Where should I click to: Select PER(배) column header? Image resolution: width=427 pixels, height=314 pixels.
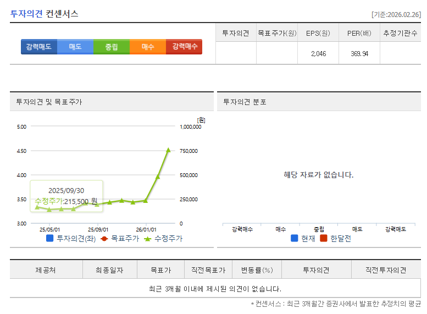coord(359,33)
